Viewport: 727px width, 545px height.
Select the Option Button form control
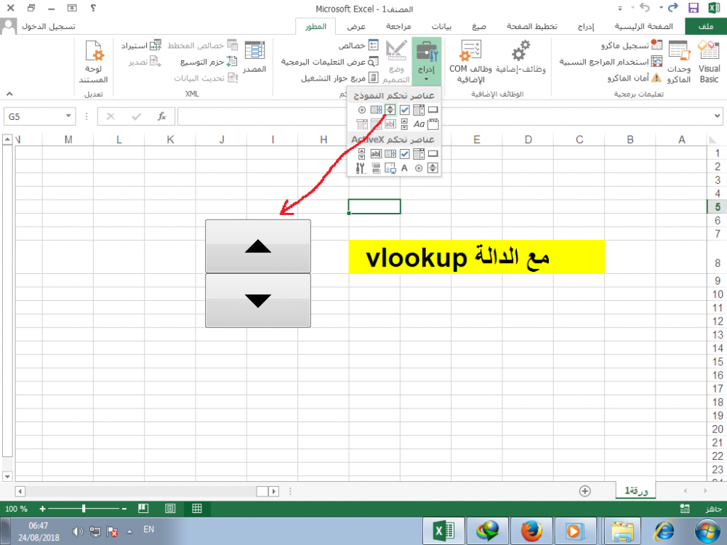click(x=362, y=110)
